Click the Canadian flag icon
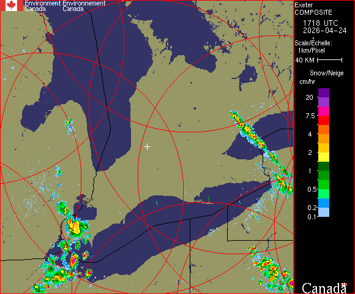Viewport: 355px width, 294px height. click(x=11, y=6)
